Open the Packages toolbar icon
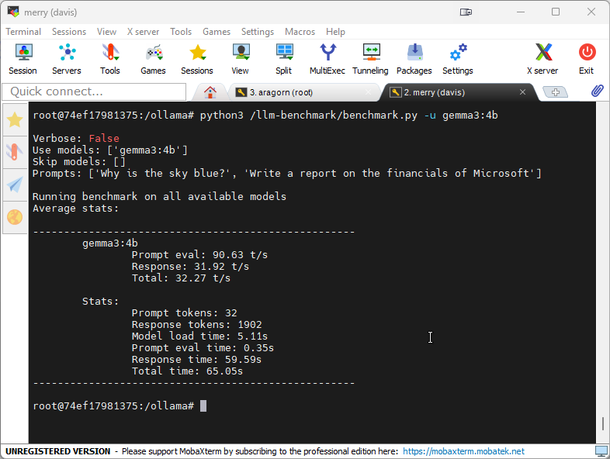The width and height of the screenshot is (610, 459). coord(414,59)
